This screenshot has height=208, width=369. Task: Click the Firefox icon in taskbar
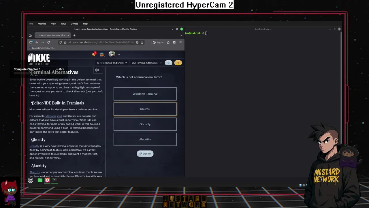pos(47,180)
